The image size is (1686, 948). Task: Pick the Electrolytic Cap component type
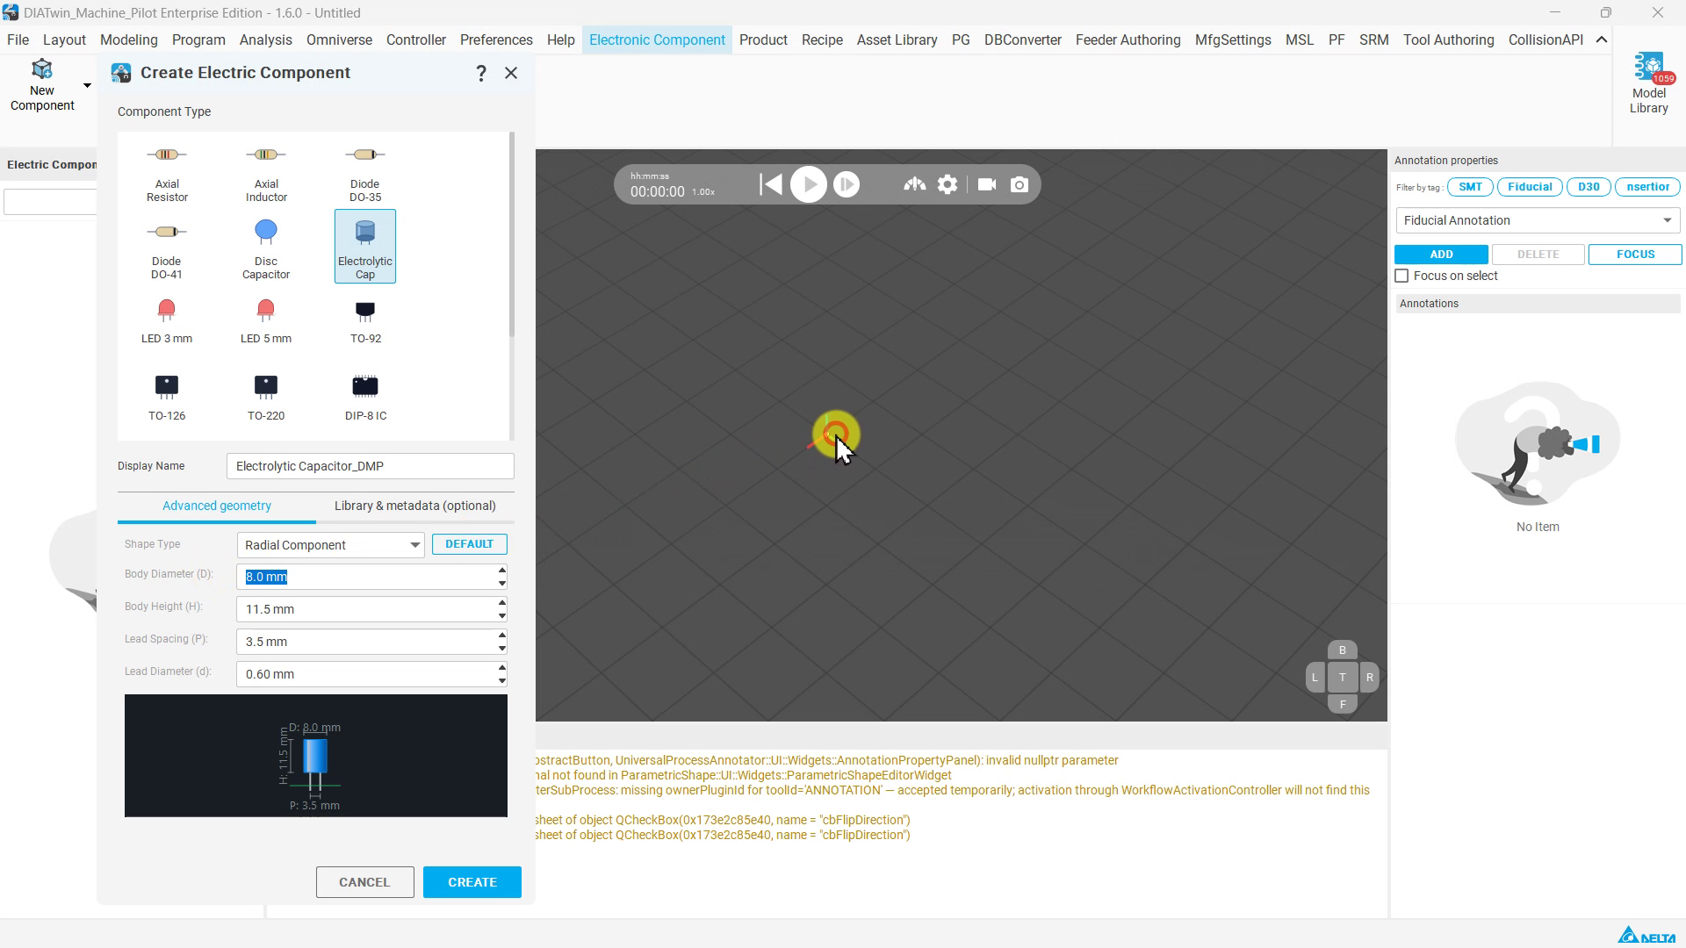click(x=365, y=247)
